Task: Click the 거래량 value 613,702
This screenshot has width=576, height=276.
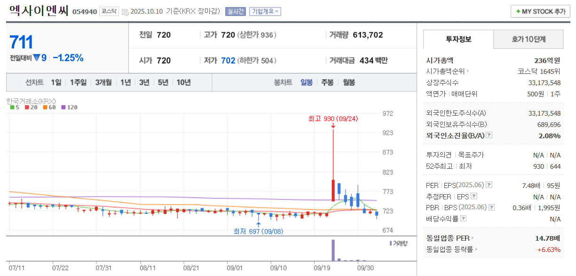Action: click(x=368, y=35)
